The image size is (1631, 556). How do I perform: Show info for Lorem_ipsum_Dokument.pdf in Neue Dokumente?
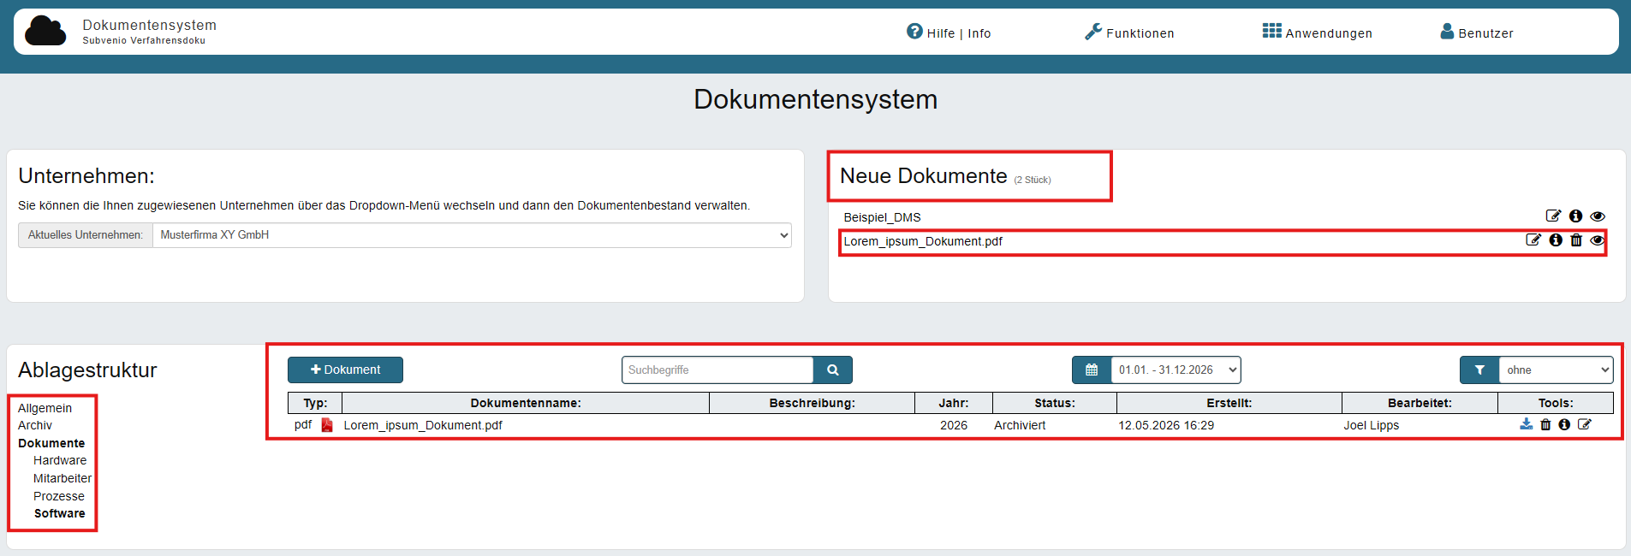[1556, 240]
